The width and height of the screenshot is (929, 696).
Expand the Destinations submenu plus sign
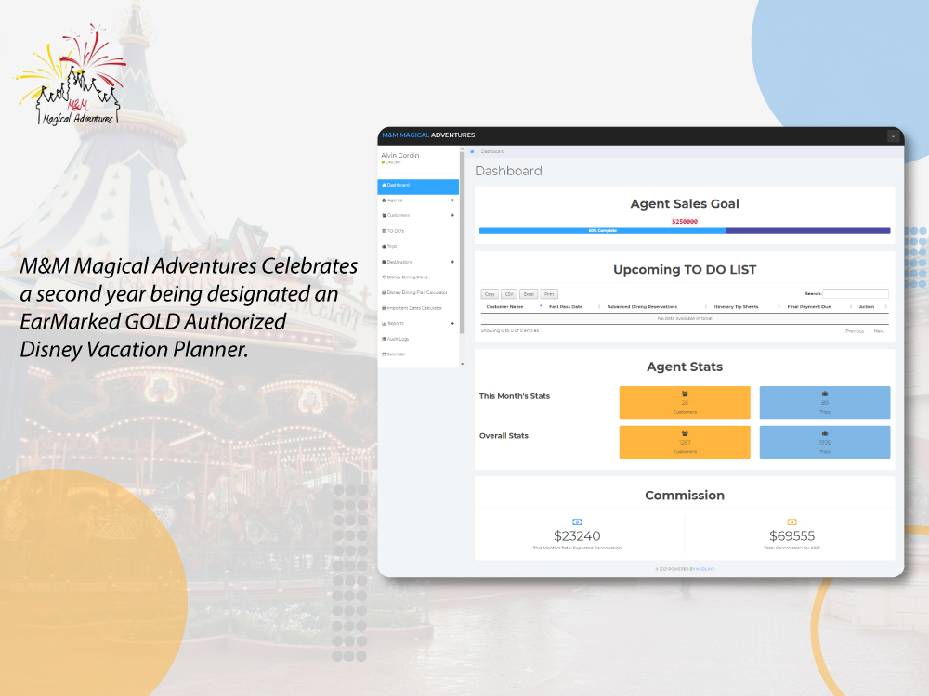[x=452, y=262]
